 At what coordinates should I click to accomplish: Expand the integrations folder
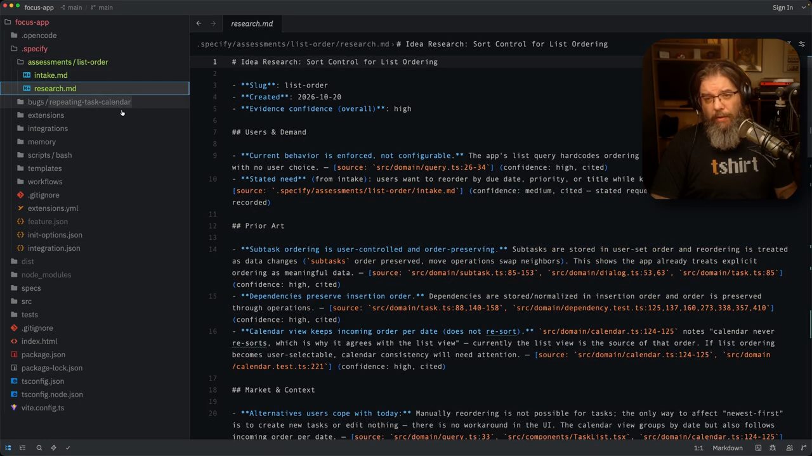(43, 129)
